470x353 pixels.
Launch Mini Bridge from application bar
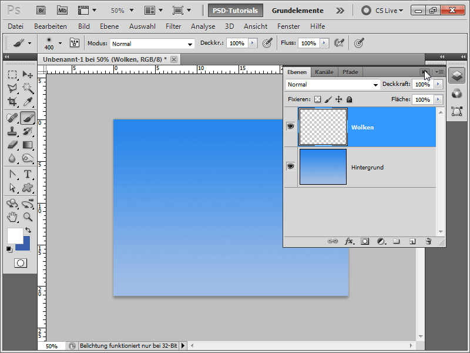pos(62,11)
